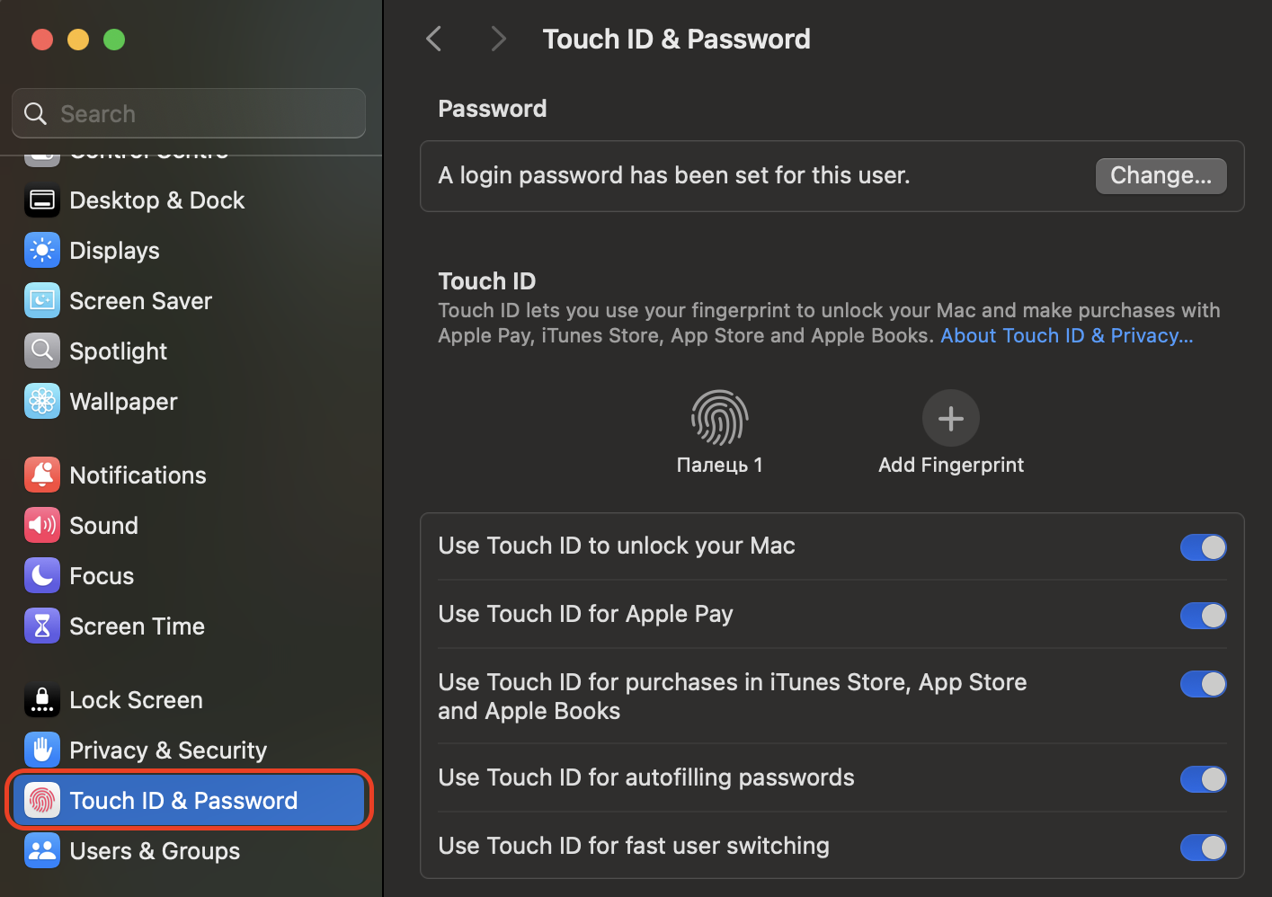Turn off Touch ID for autofilling passwords
This screenshot has height=897, width=1272.
(x=1204, y=779)
